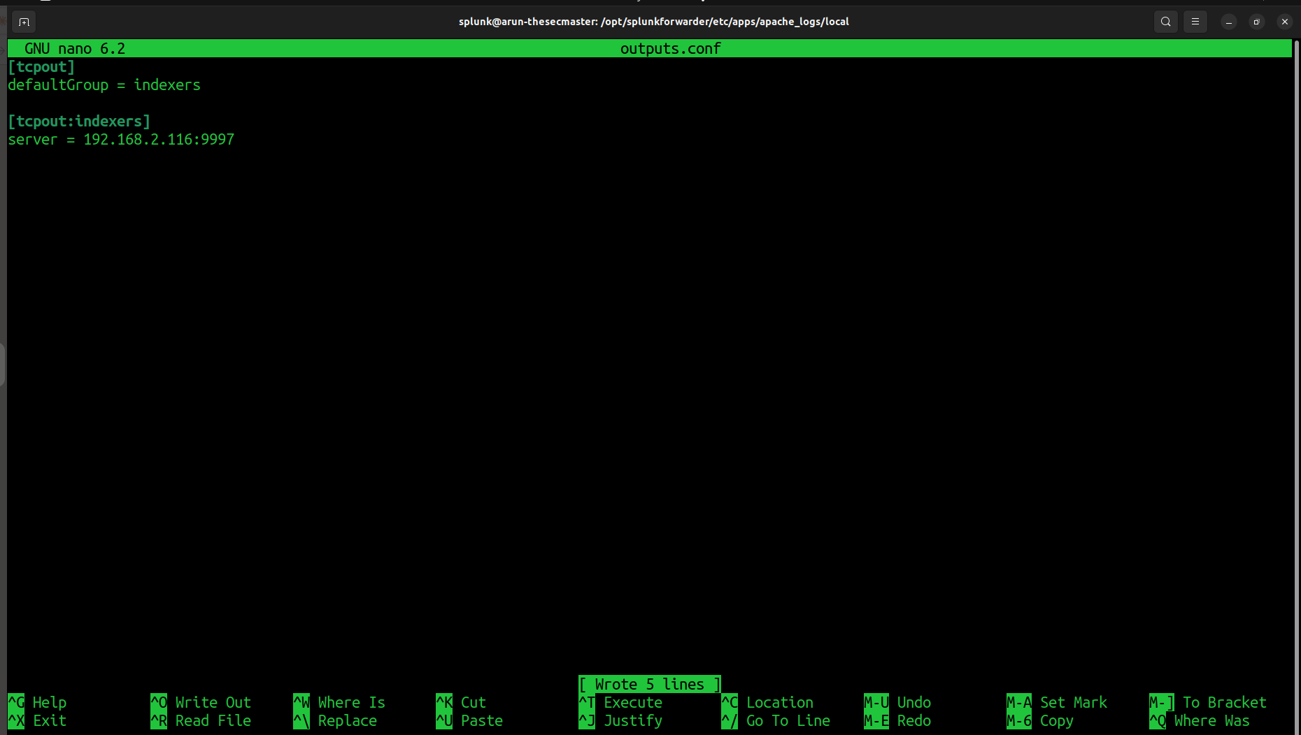Image resolution: width=1301 pixels, height=735 pixels.
Task: Click the M-] To Bracket shortcut
Action: coord(1208,703)
